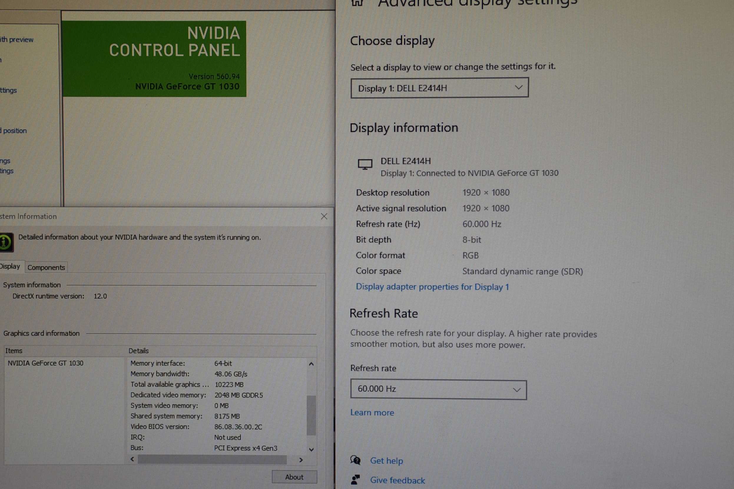
Task: Expand the 60.000 Hz refresh rate dropdown
Action: (438, 389)
